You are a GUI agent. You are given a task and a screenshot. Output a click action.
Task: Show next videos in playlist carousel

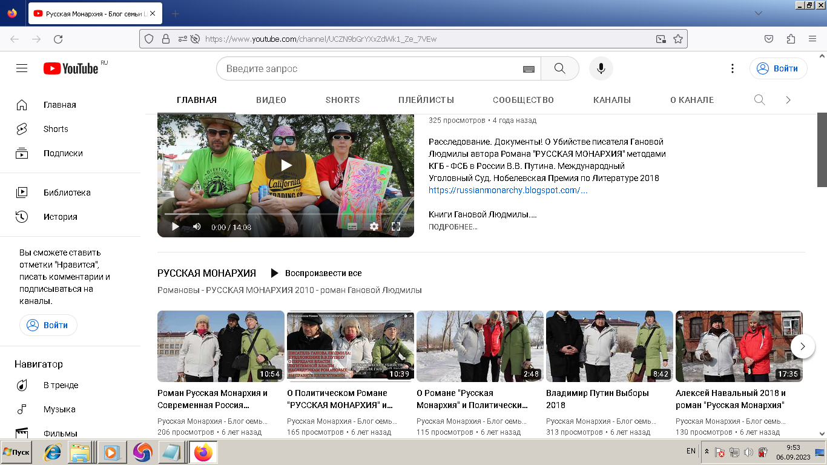point(802,346)
